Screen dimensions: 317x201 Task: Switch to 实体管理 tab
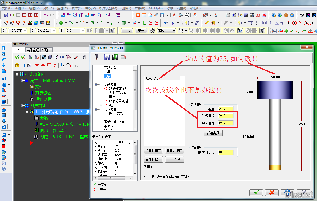click(x=33, y=50)
